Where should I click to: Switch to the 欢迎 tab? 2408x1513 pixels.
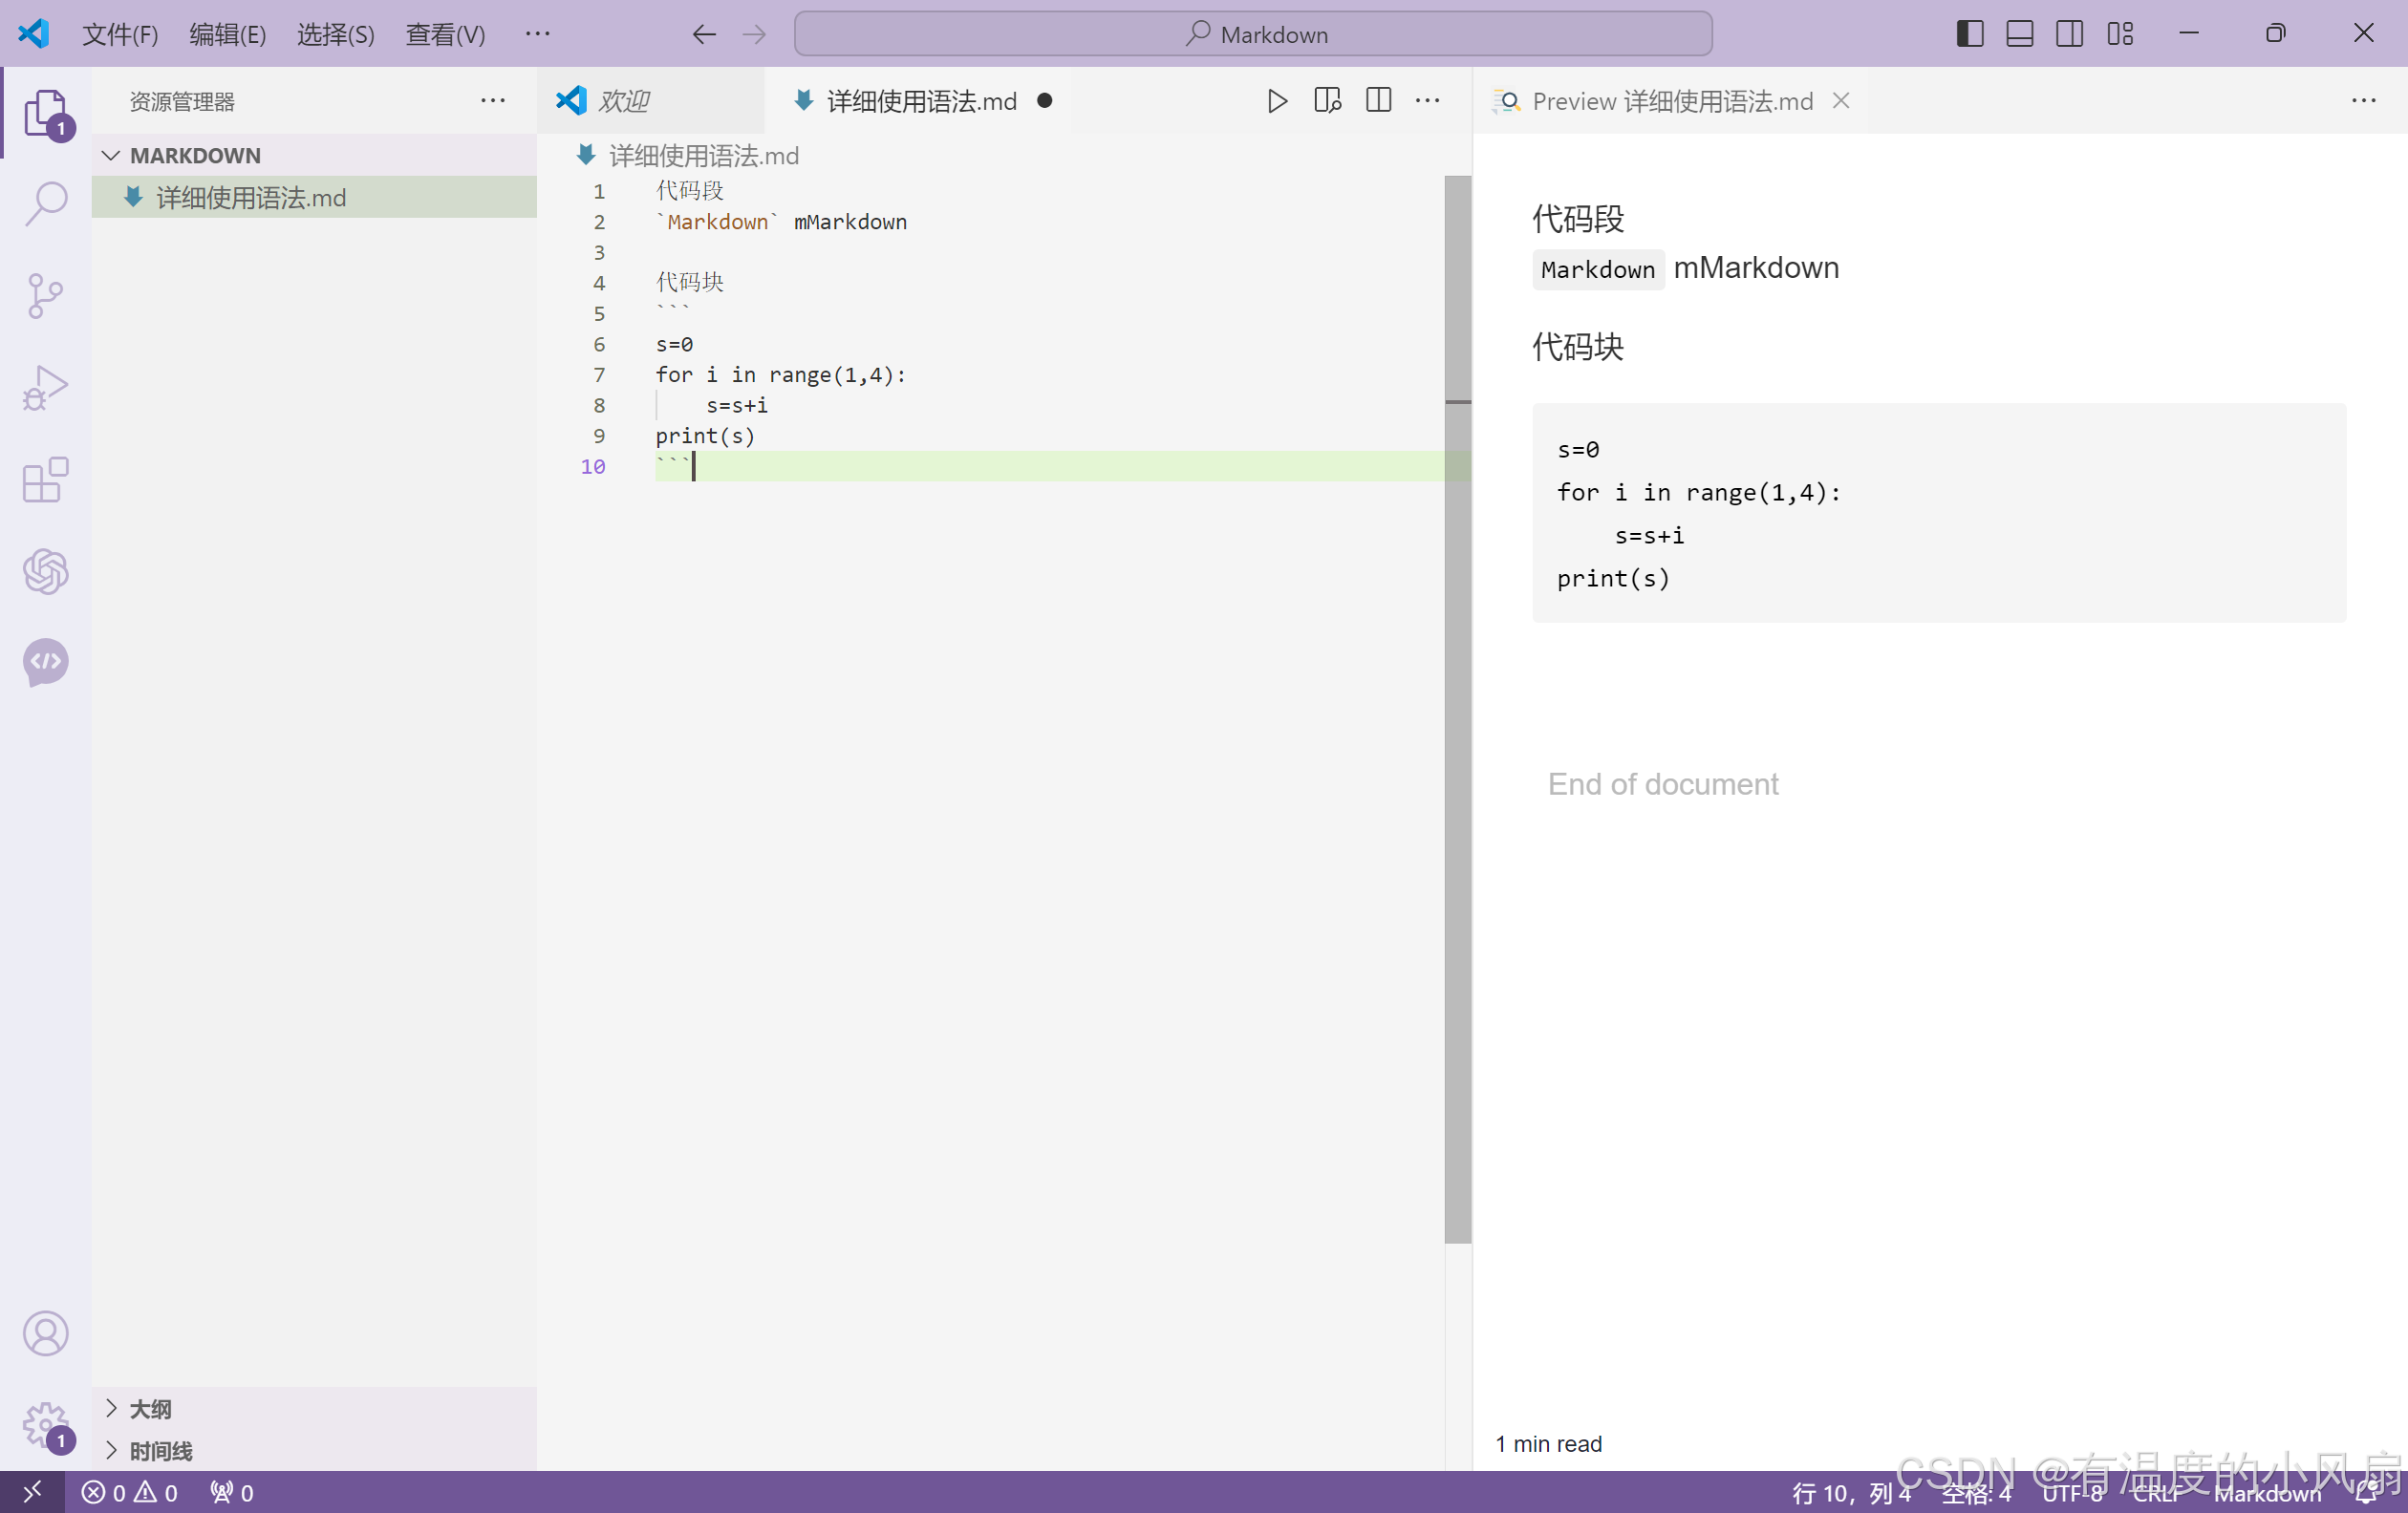[x=623, y=101]
